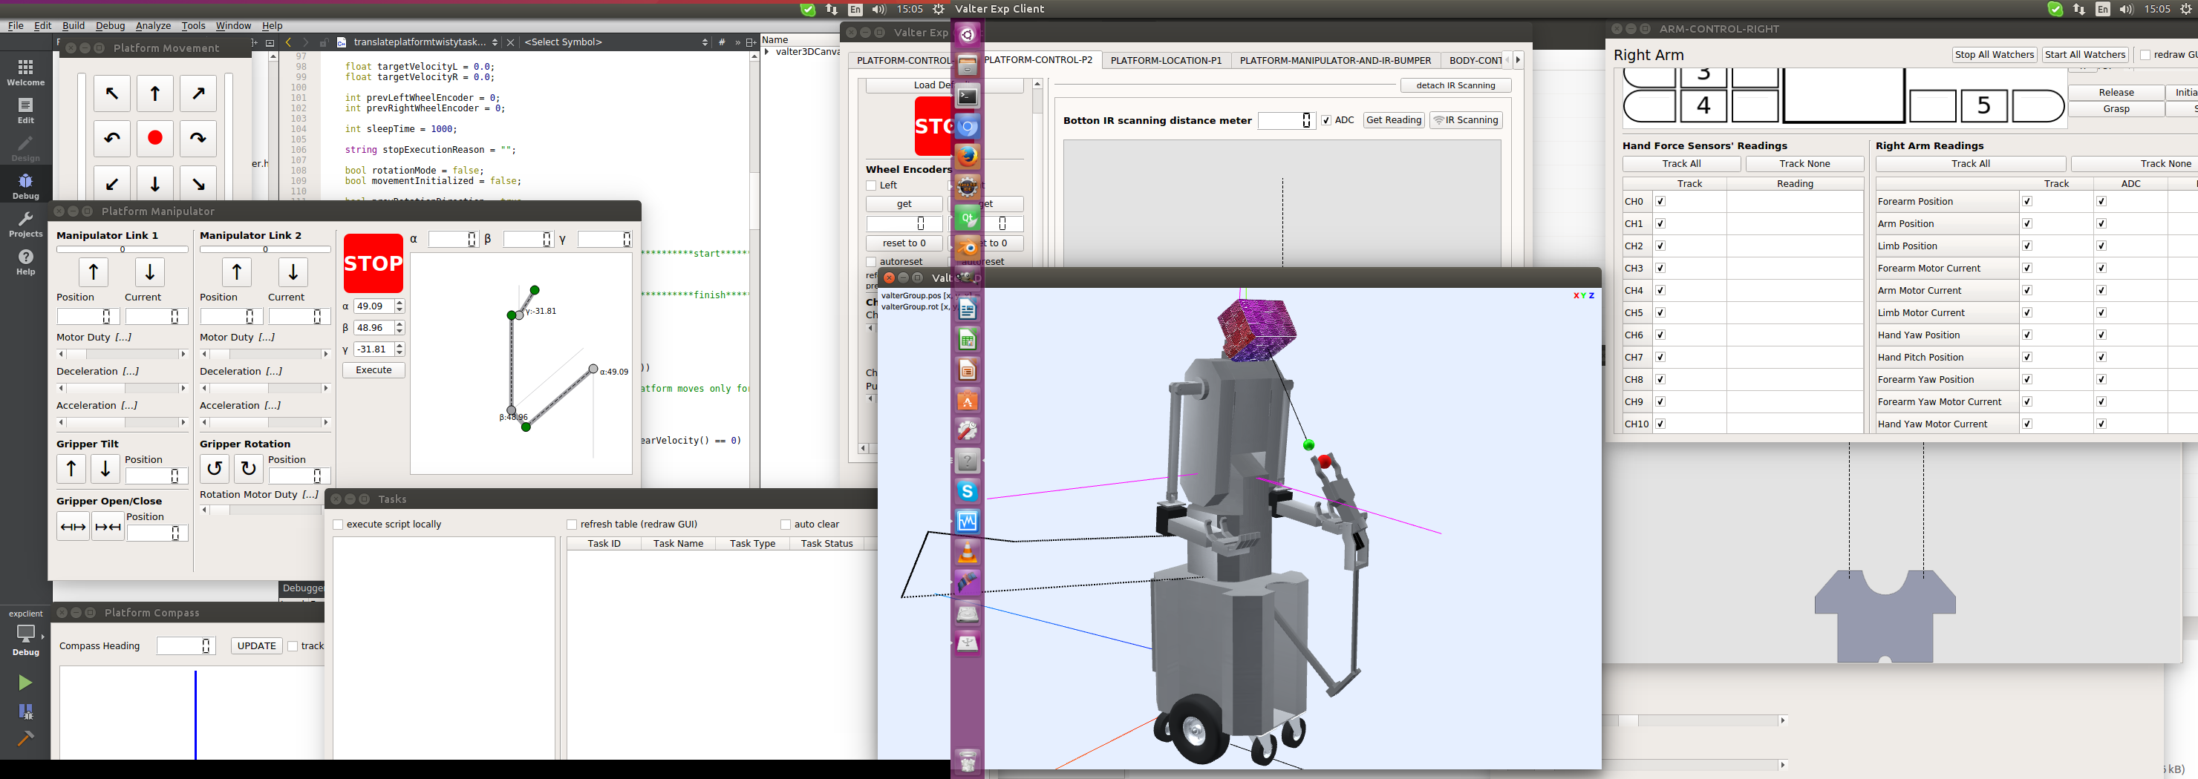Expand the valter3DCanvas tree item
Screen dimensions: 2198x779
coord(767,52)
